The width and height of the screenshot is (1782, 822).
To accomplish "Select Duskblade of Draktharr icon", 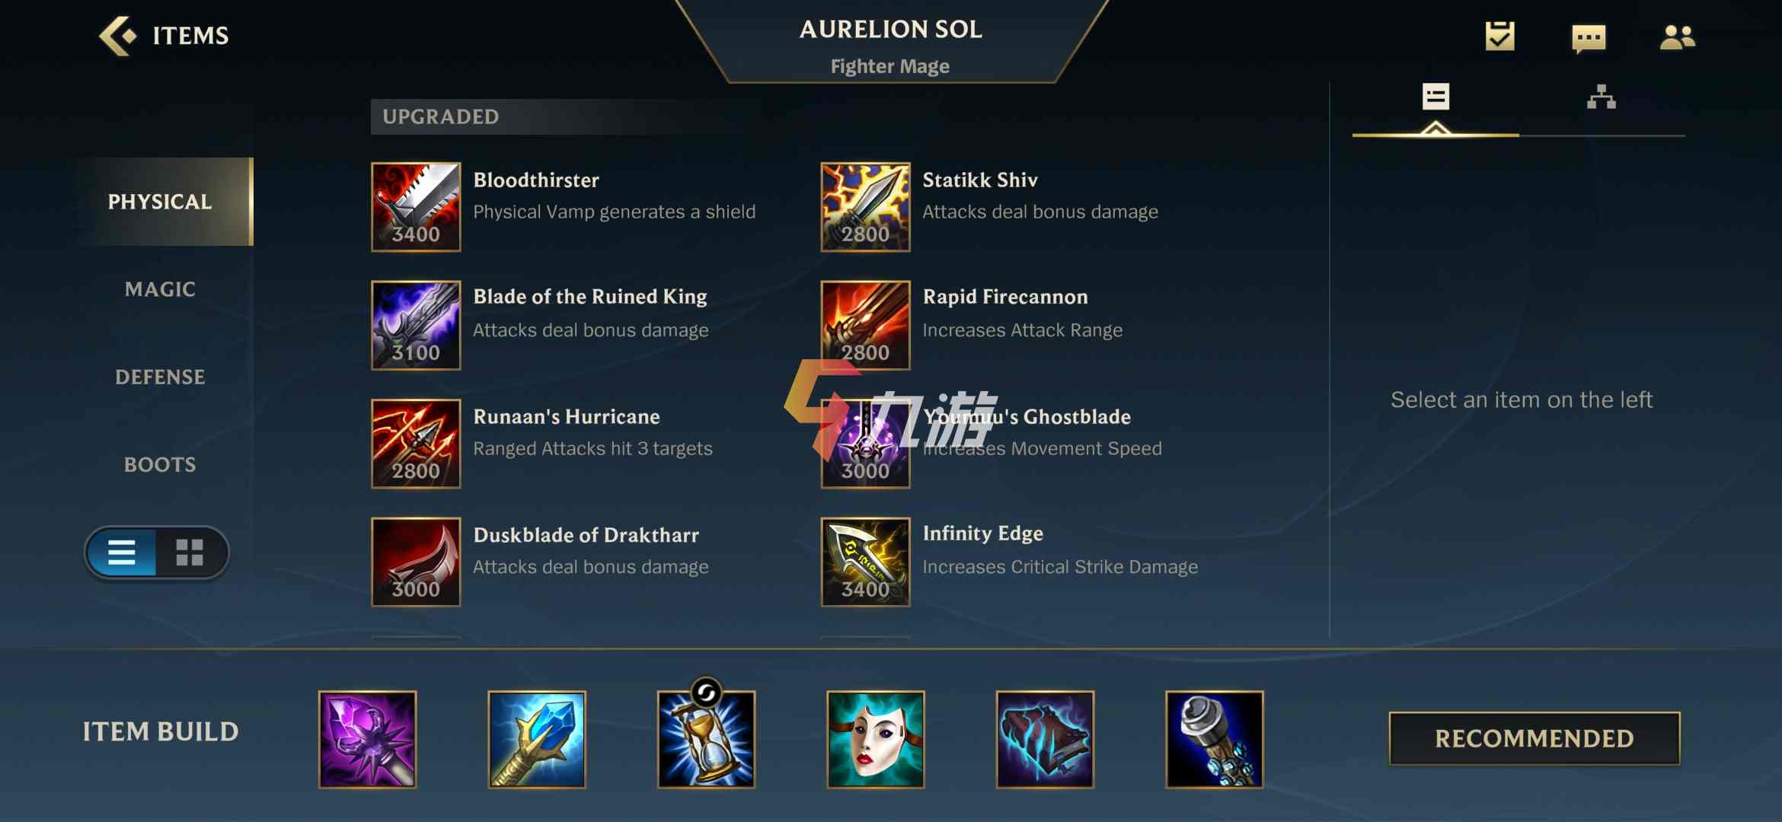I will [x=416, y=562].
